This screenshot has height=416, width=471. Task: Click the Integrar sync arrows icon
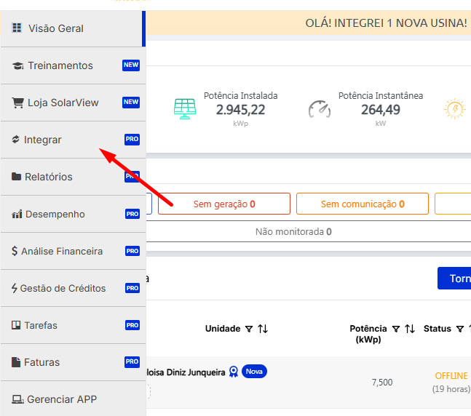(x=16, y=140)
